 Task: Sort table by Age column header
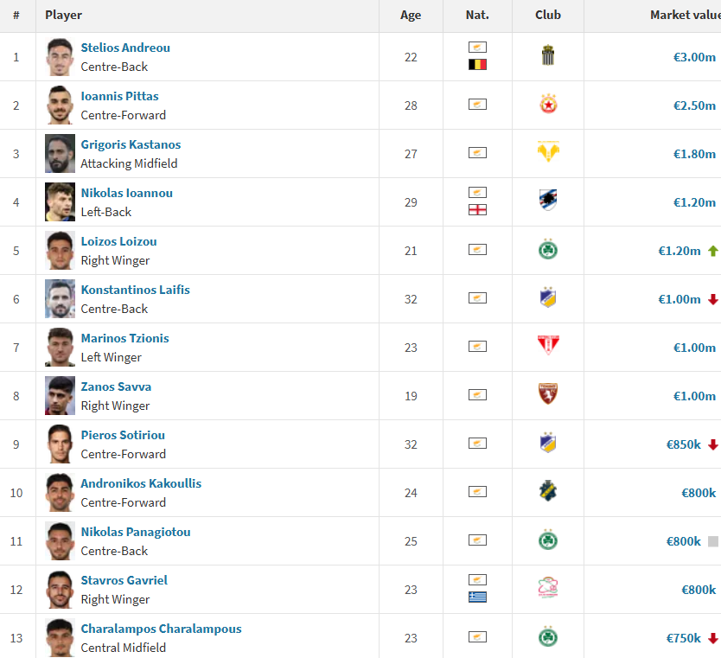(x=411, y=16)
